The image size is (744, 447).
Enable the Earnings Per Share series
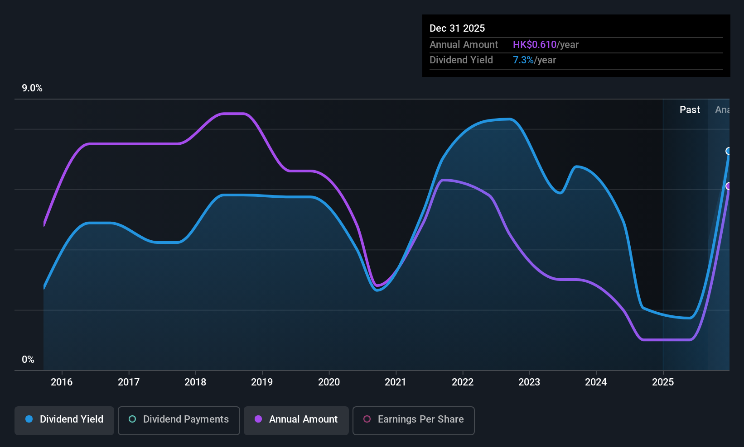click(x=413, y=420)
